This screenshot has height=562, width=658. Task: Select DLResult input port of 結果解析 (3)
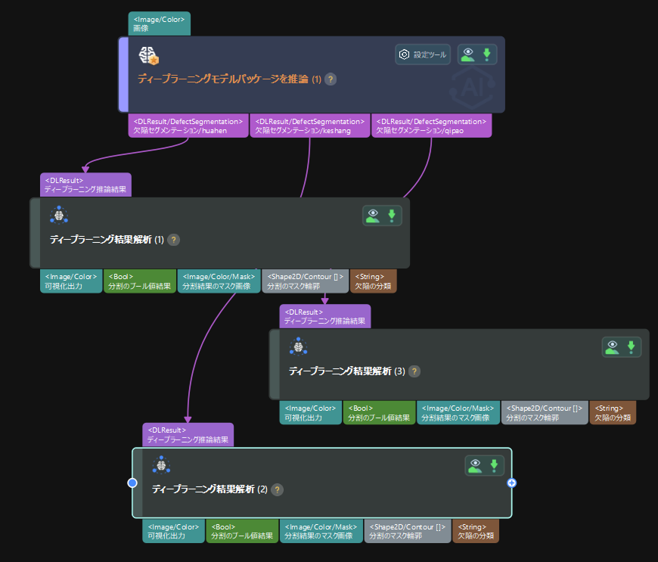325,316
